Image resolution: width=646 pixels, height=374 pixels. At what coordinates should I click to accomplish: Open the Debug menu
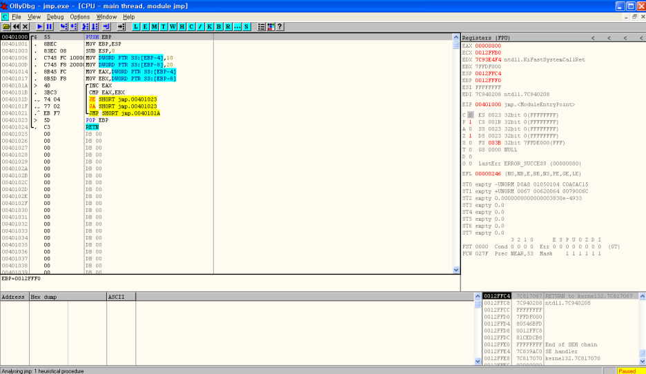point(55,17)
